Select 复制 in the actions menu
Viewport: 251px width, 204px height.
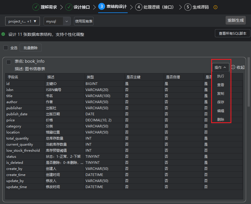click(x=221, y=94)
